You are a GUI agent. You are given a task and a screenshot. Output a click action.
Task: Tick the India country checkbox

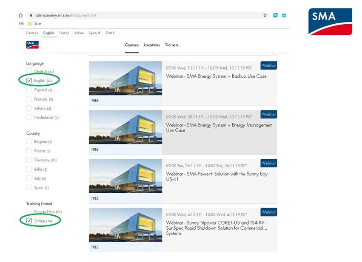(29, 169)
